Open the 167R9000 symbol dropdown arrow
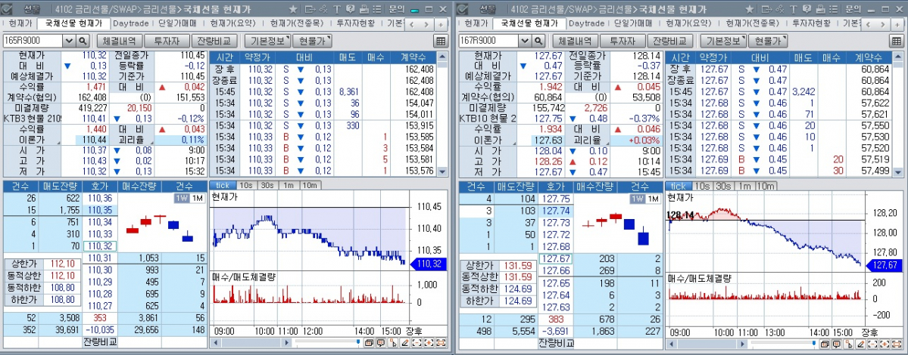908x355 pixels. coord(526,41)
